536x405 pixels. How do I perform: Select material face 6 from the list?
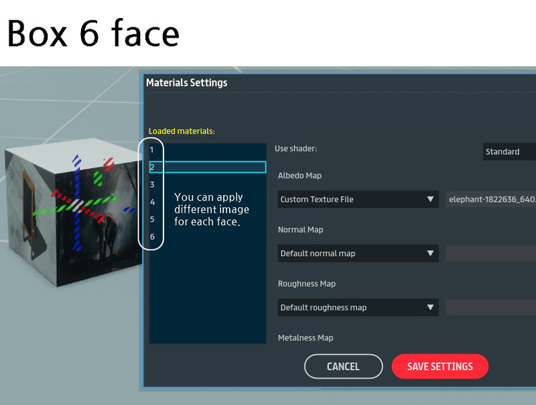pos(153,237)
